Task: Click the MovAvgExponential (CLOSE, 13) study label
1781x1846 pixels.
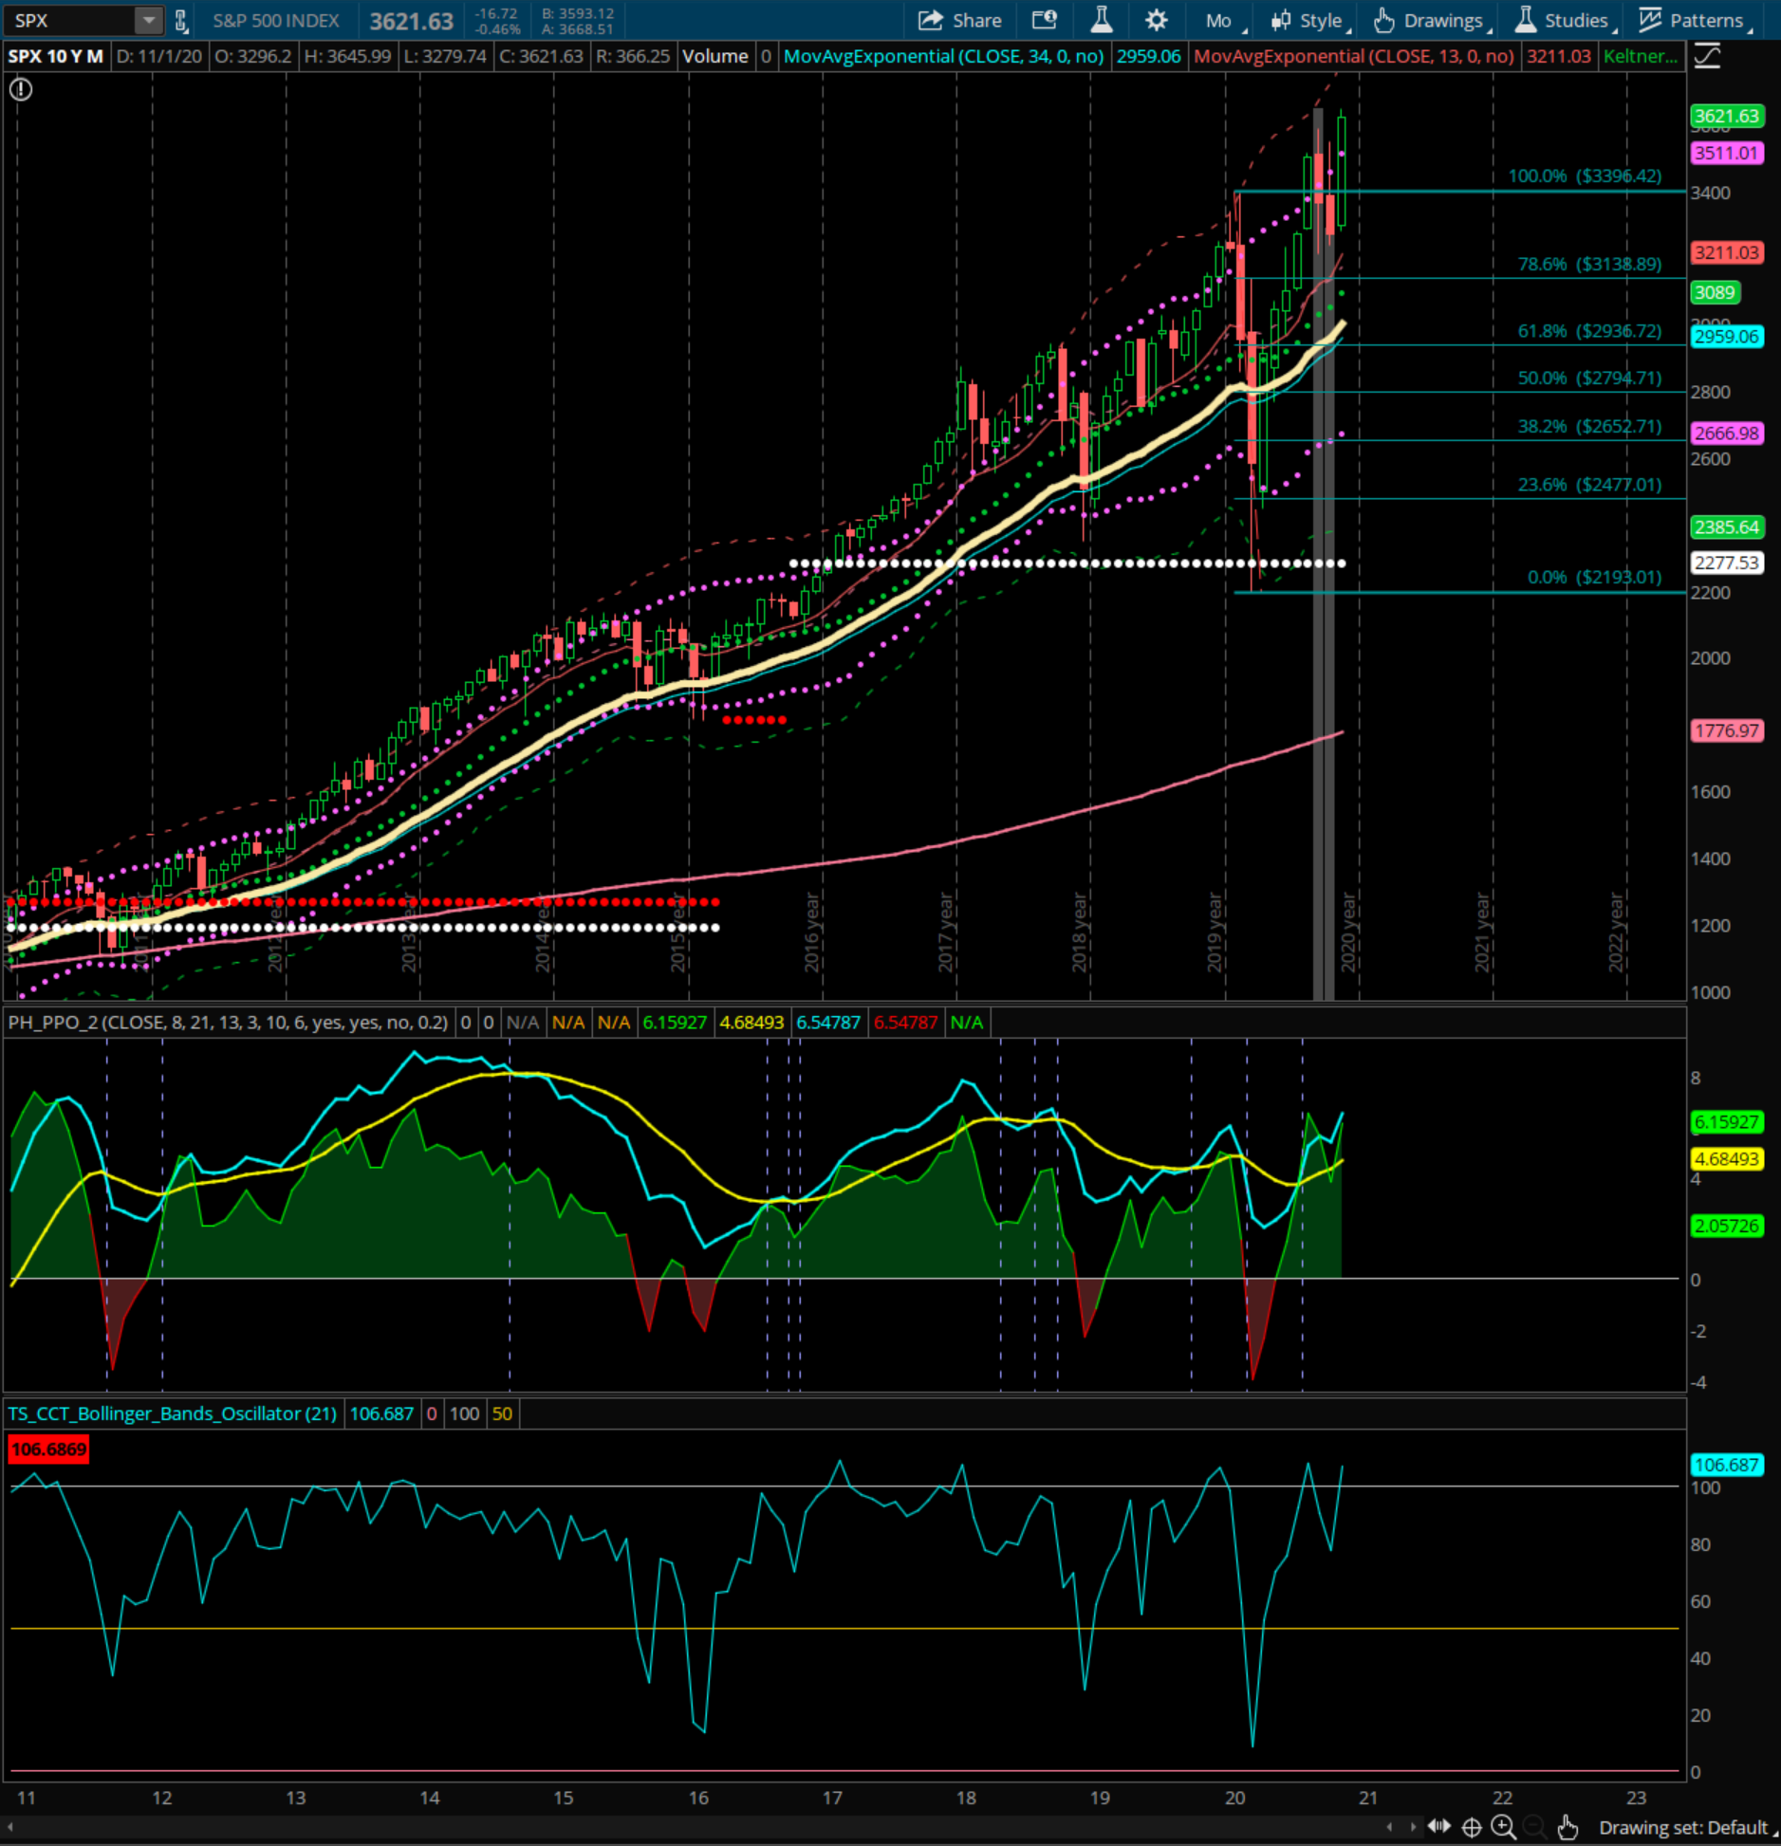Action: [x=1353, y=56]
